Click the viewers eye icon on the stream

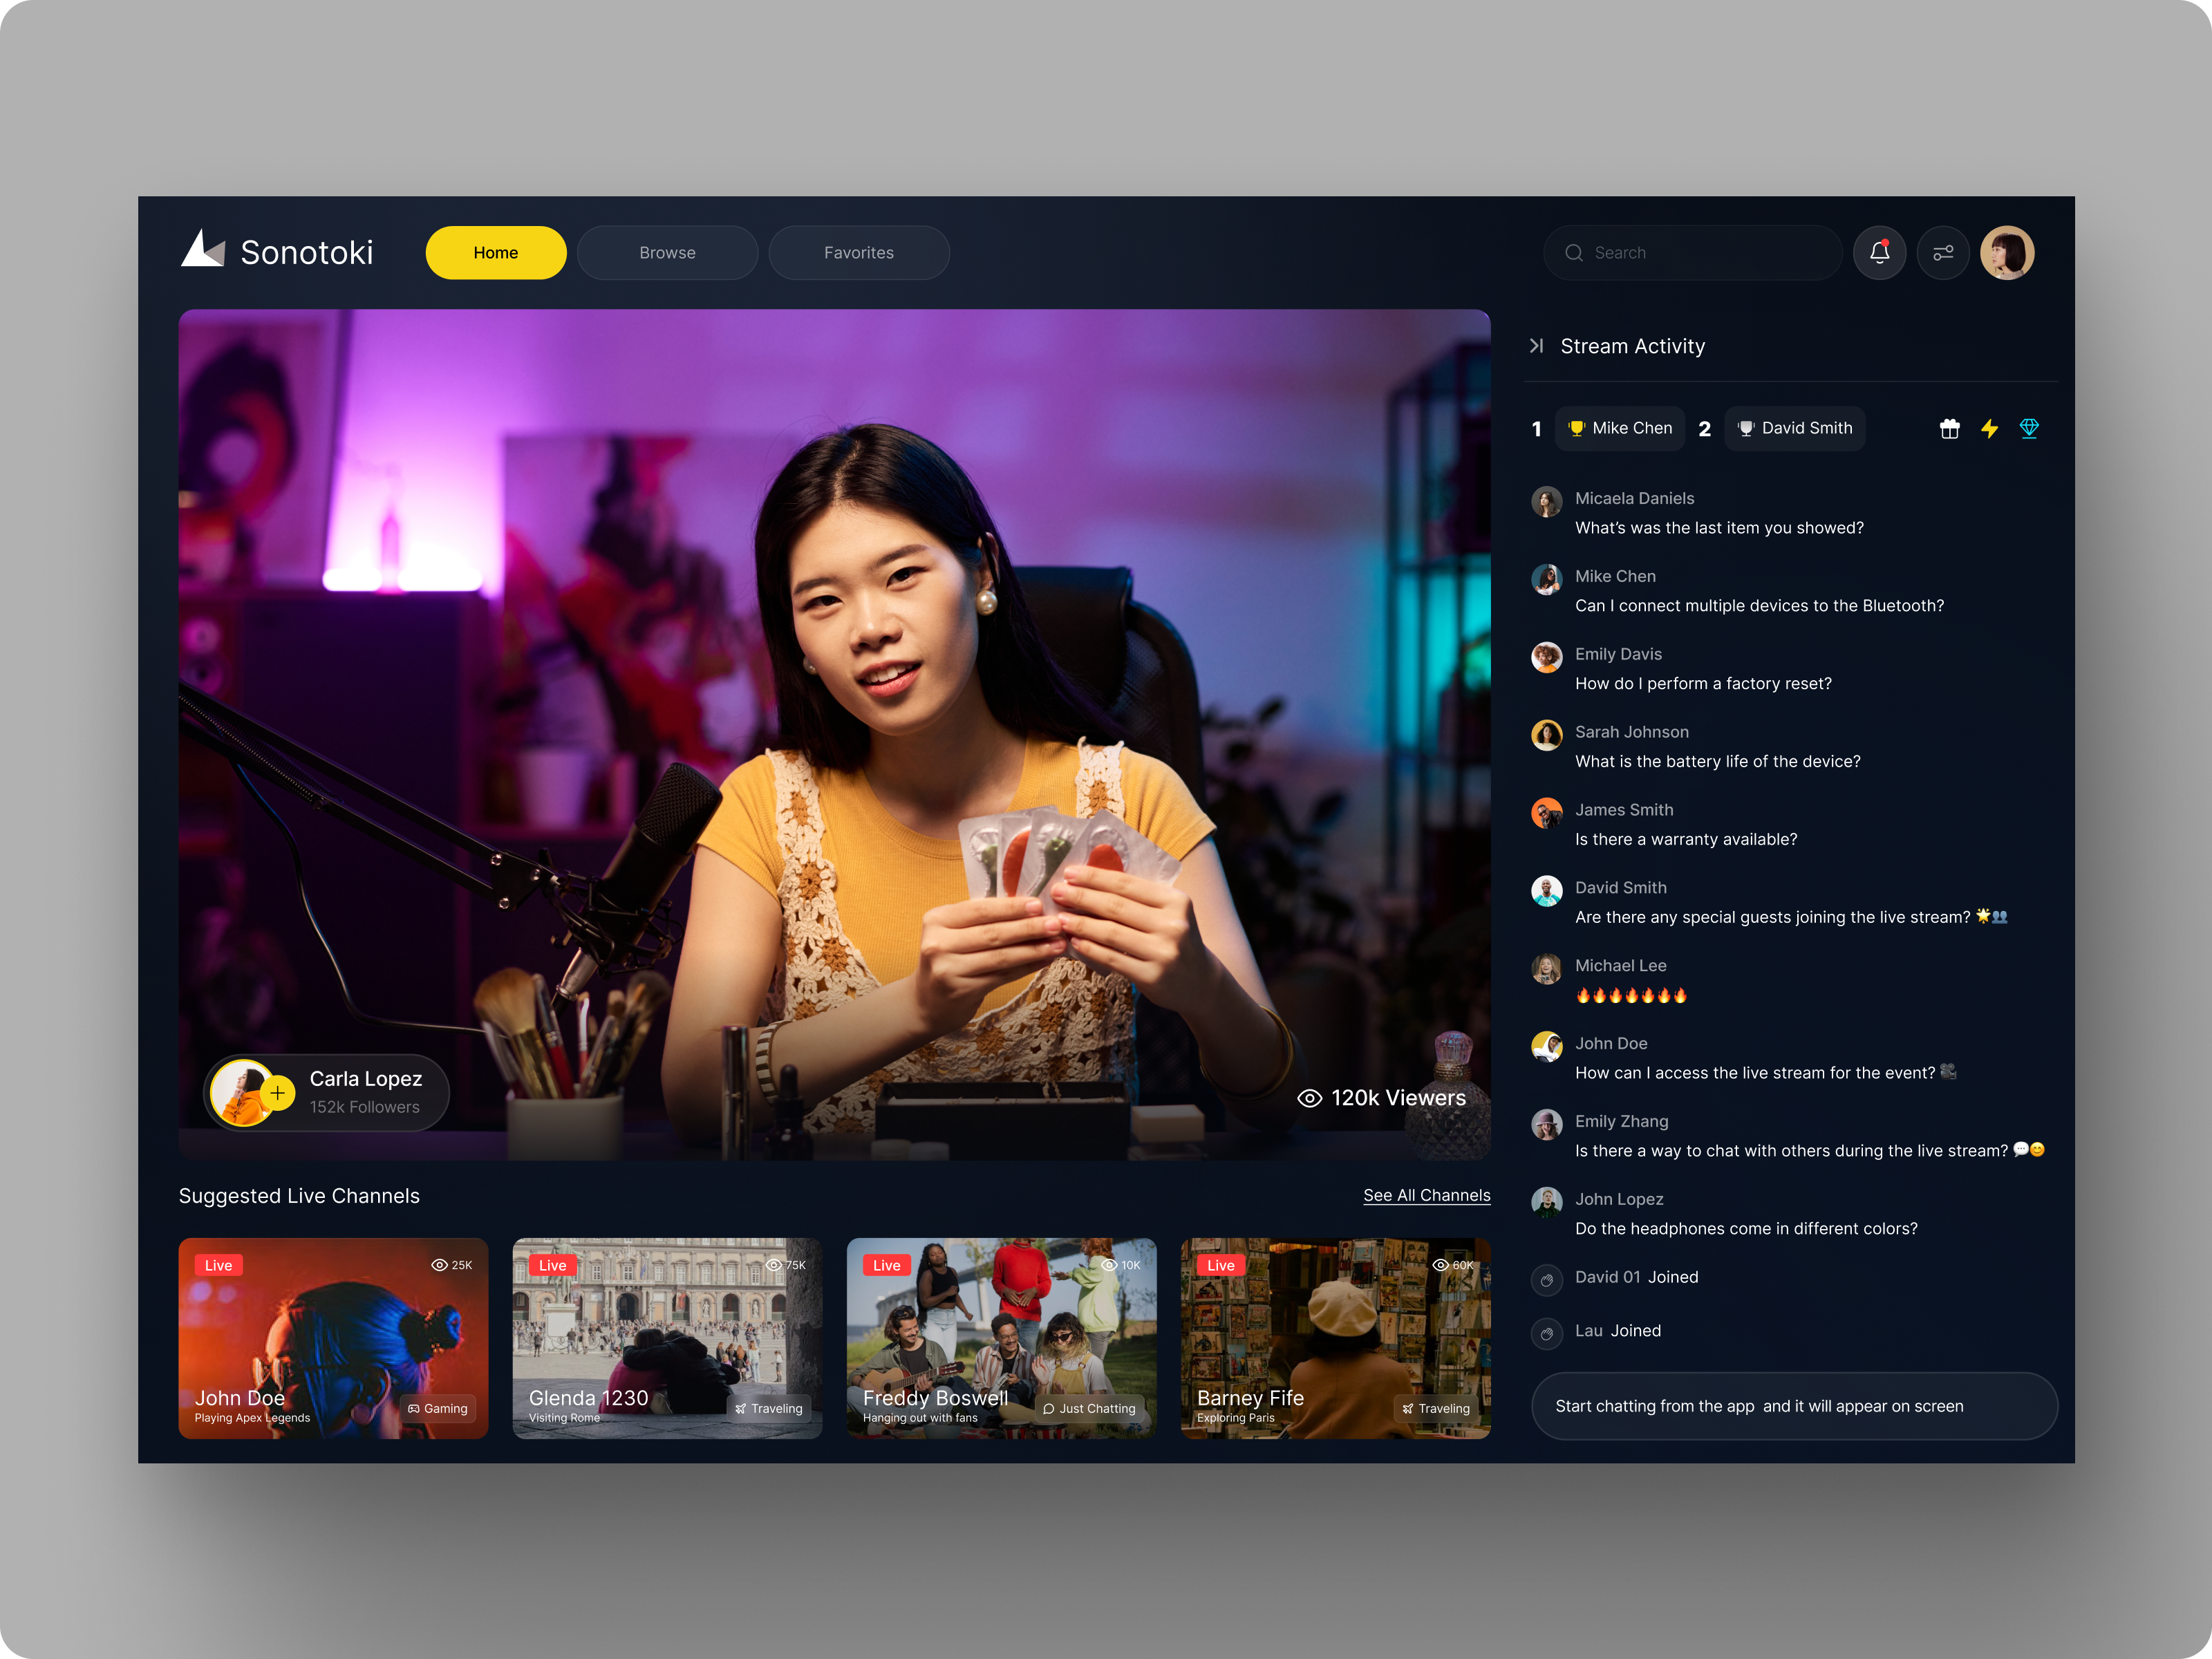tap(1310, 1097)
